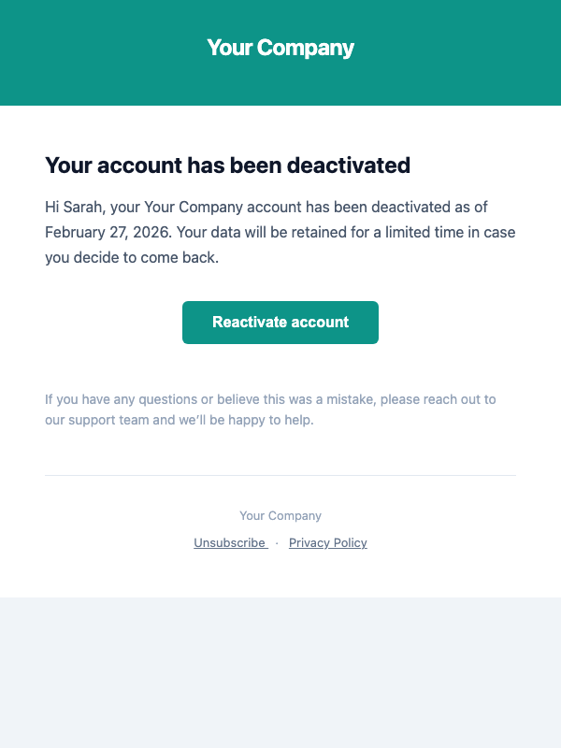The height and width of the screenshot is (748, 561).
Task: Click the Privacy Policy underlined text
Action: click(328, 543)
